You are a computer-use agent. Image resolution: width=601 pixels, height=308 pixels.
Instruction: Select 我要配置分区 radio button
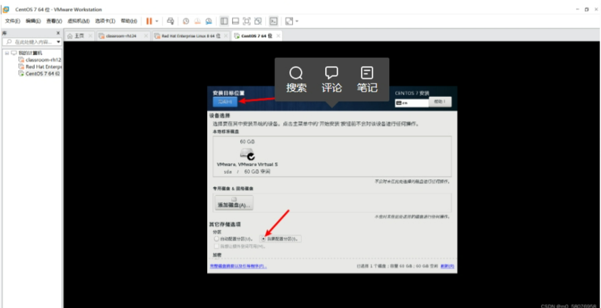click(263, 239)
